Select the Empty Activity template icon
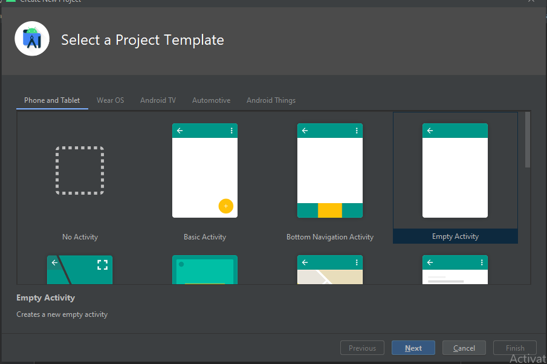The image size is (547, 364). [x=455, y=171]
